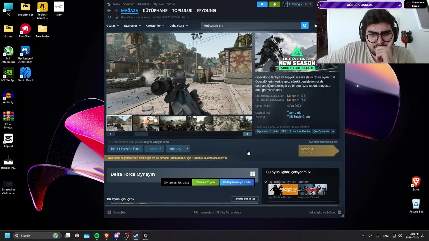429x241 pixels.
Task: Switch to the KÜTÜPHANE tab
Action: click(x=155, y=11)
